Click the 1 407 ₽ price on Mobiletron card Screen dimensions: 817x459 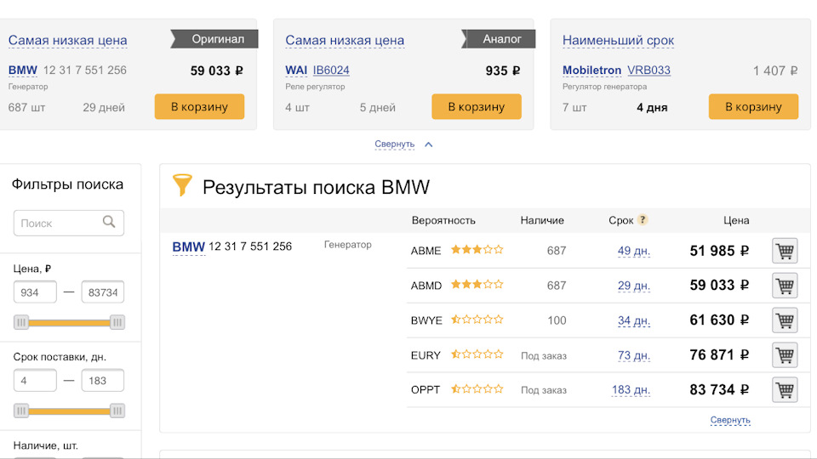click(x=774, y=71)
